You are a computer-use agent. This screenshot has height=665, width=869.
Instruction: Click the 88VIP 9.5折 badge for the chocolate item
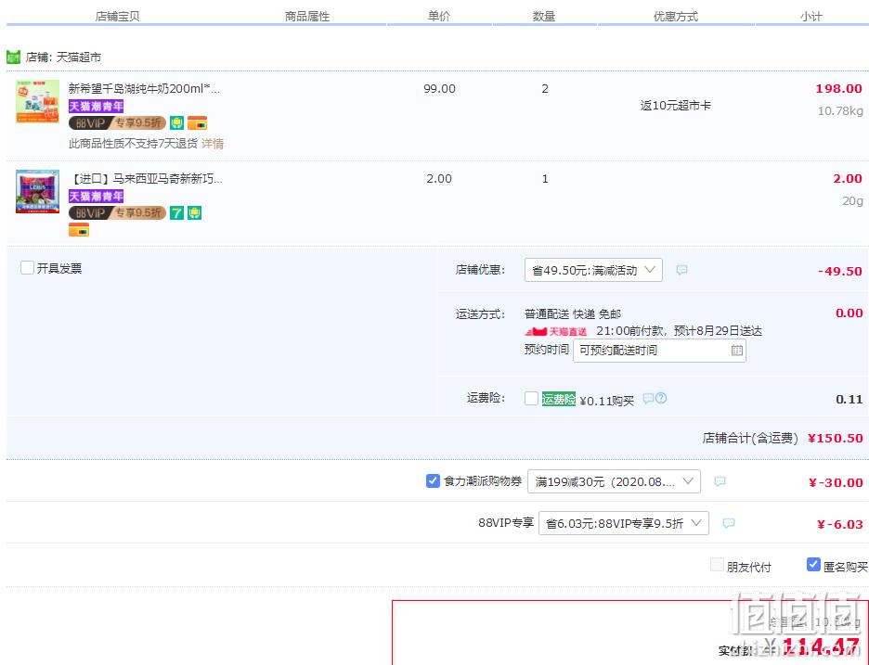click(x=118, y=212)
